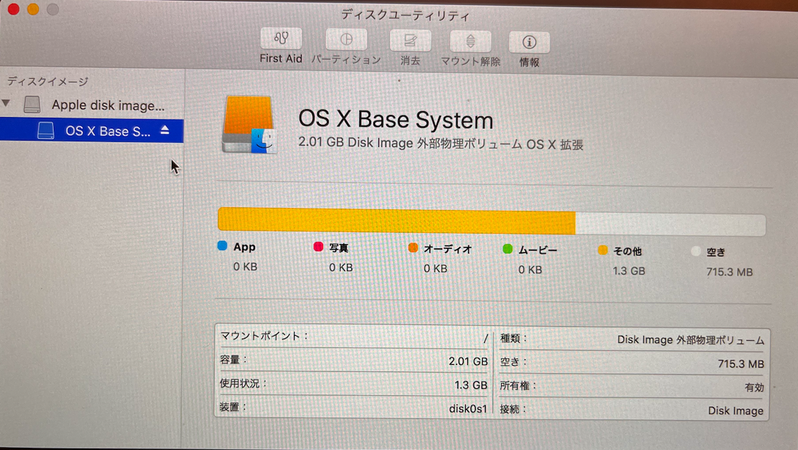Select OS X Base S... sidebar row
The image size is (798, 450).
pos(92,131)
